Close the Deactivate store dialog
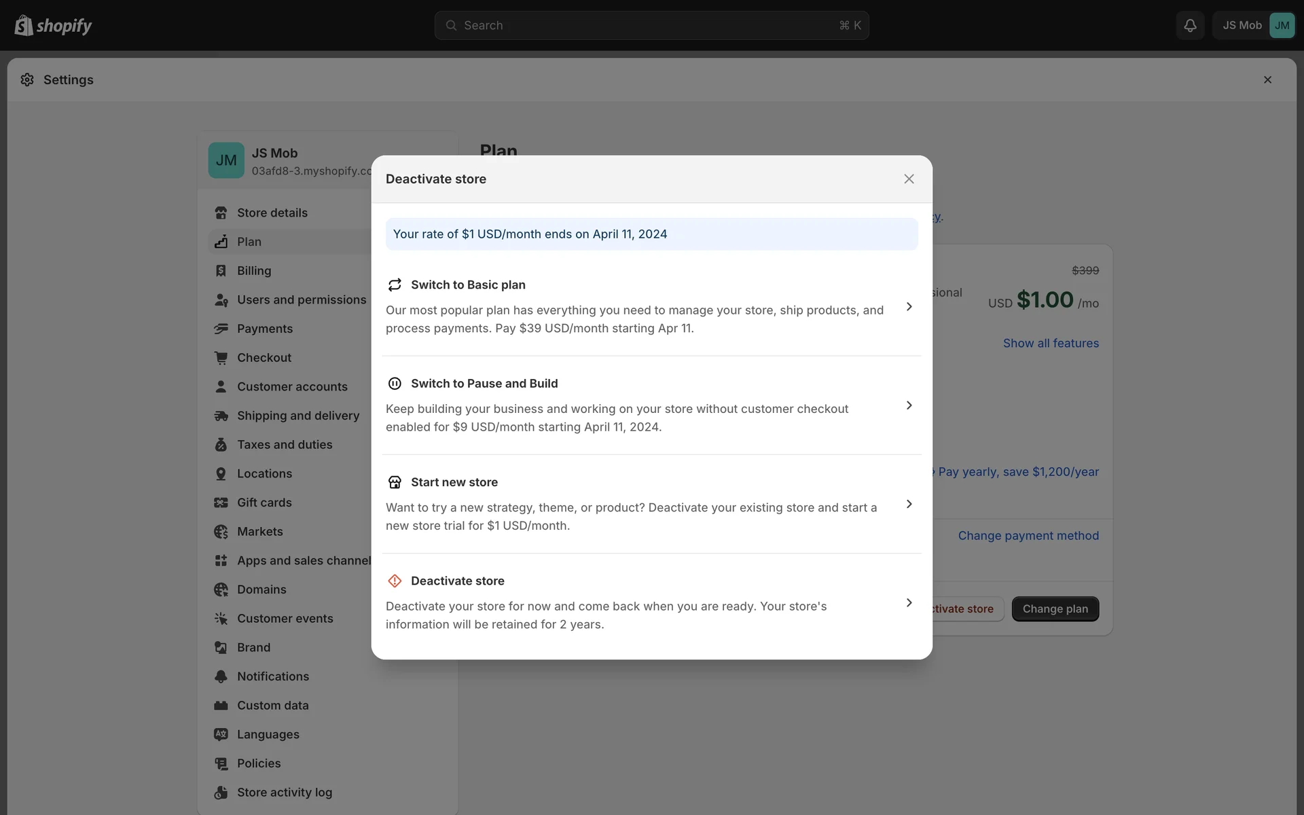The width and height of the screenshot is (1304, 815). (x=909, y=179)
